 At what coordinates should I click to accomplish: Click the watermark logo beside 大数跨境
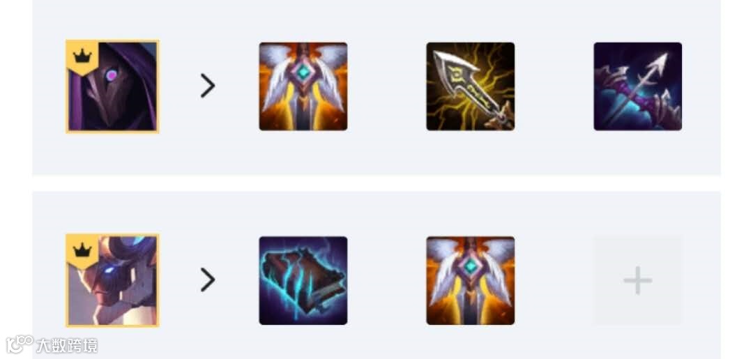pyautogui.click(x=20, y=344)
